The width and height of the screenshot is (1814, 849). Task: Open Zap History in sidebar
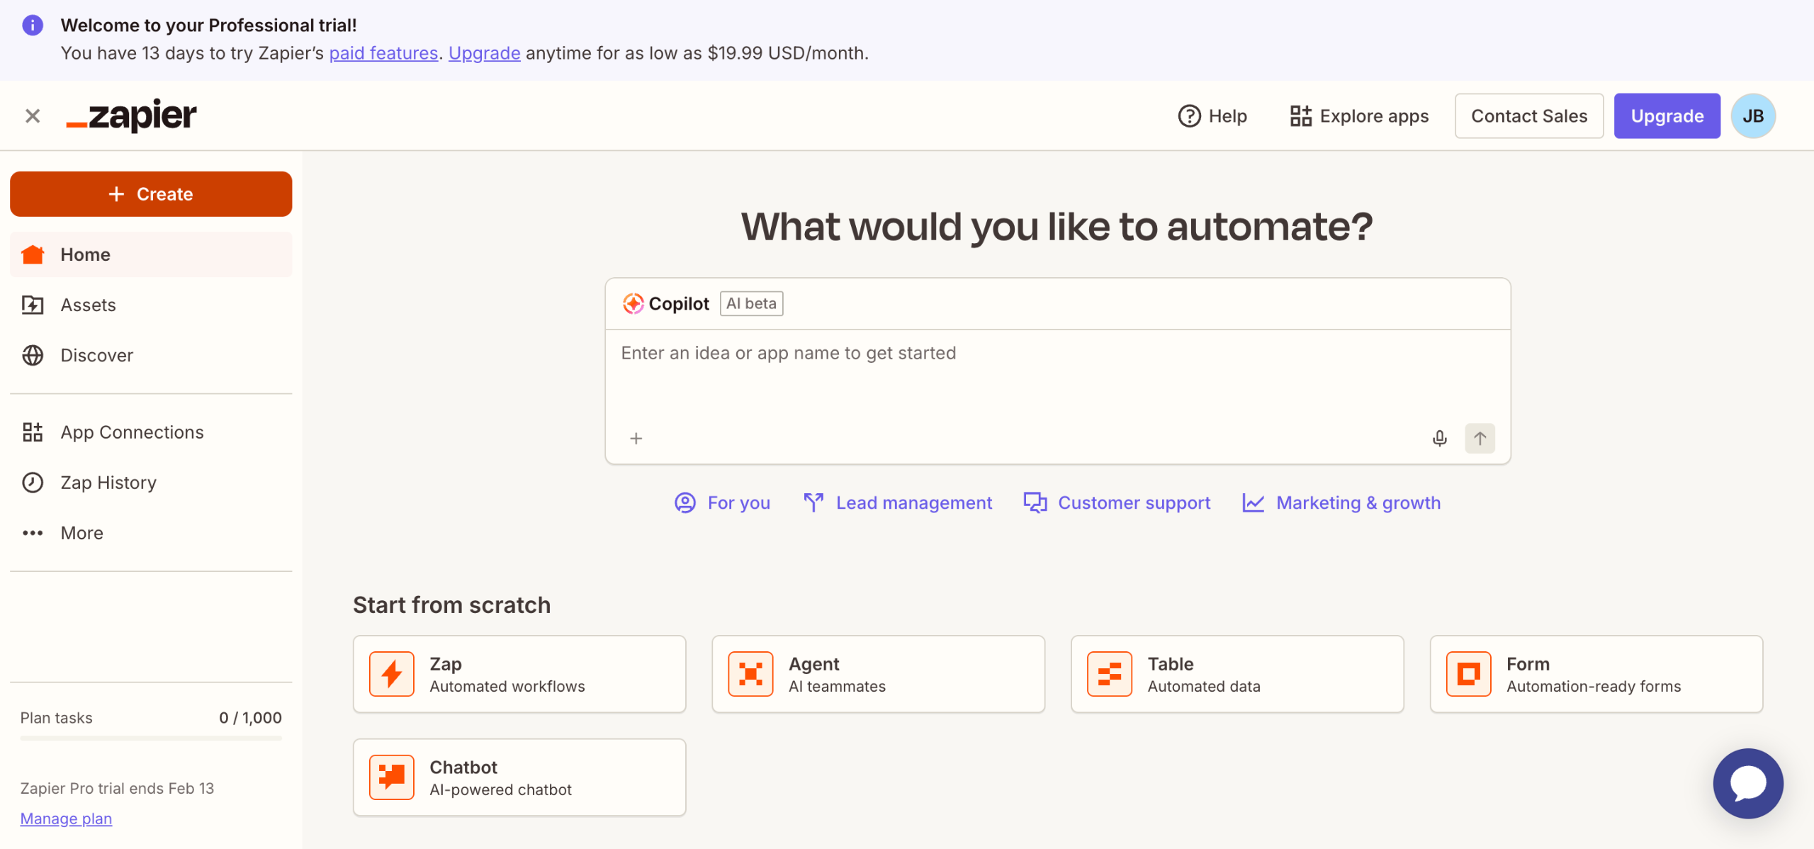click(x=108, y=483)
